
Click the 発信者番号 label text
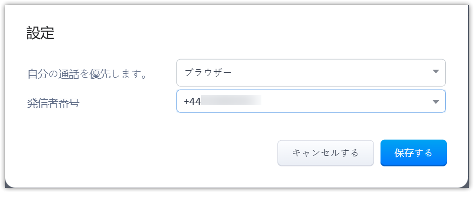tap(53, 104)
